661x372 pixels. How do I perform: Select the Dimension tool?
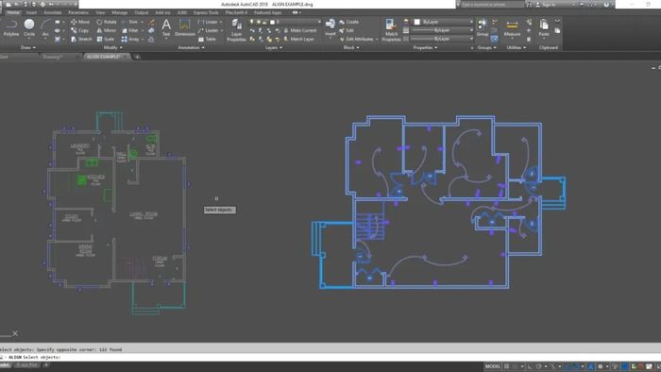pos(185,27)
